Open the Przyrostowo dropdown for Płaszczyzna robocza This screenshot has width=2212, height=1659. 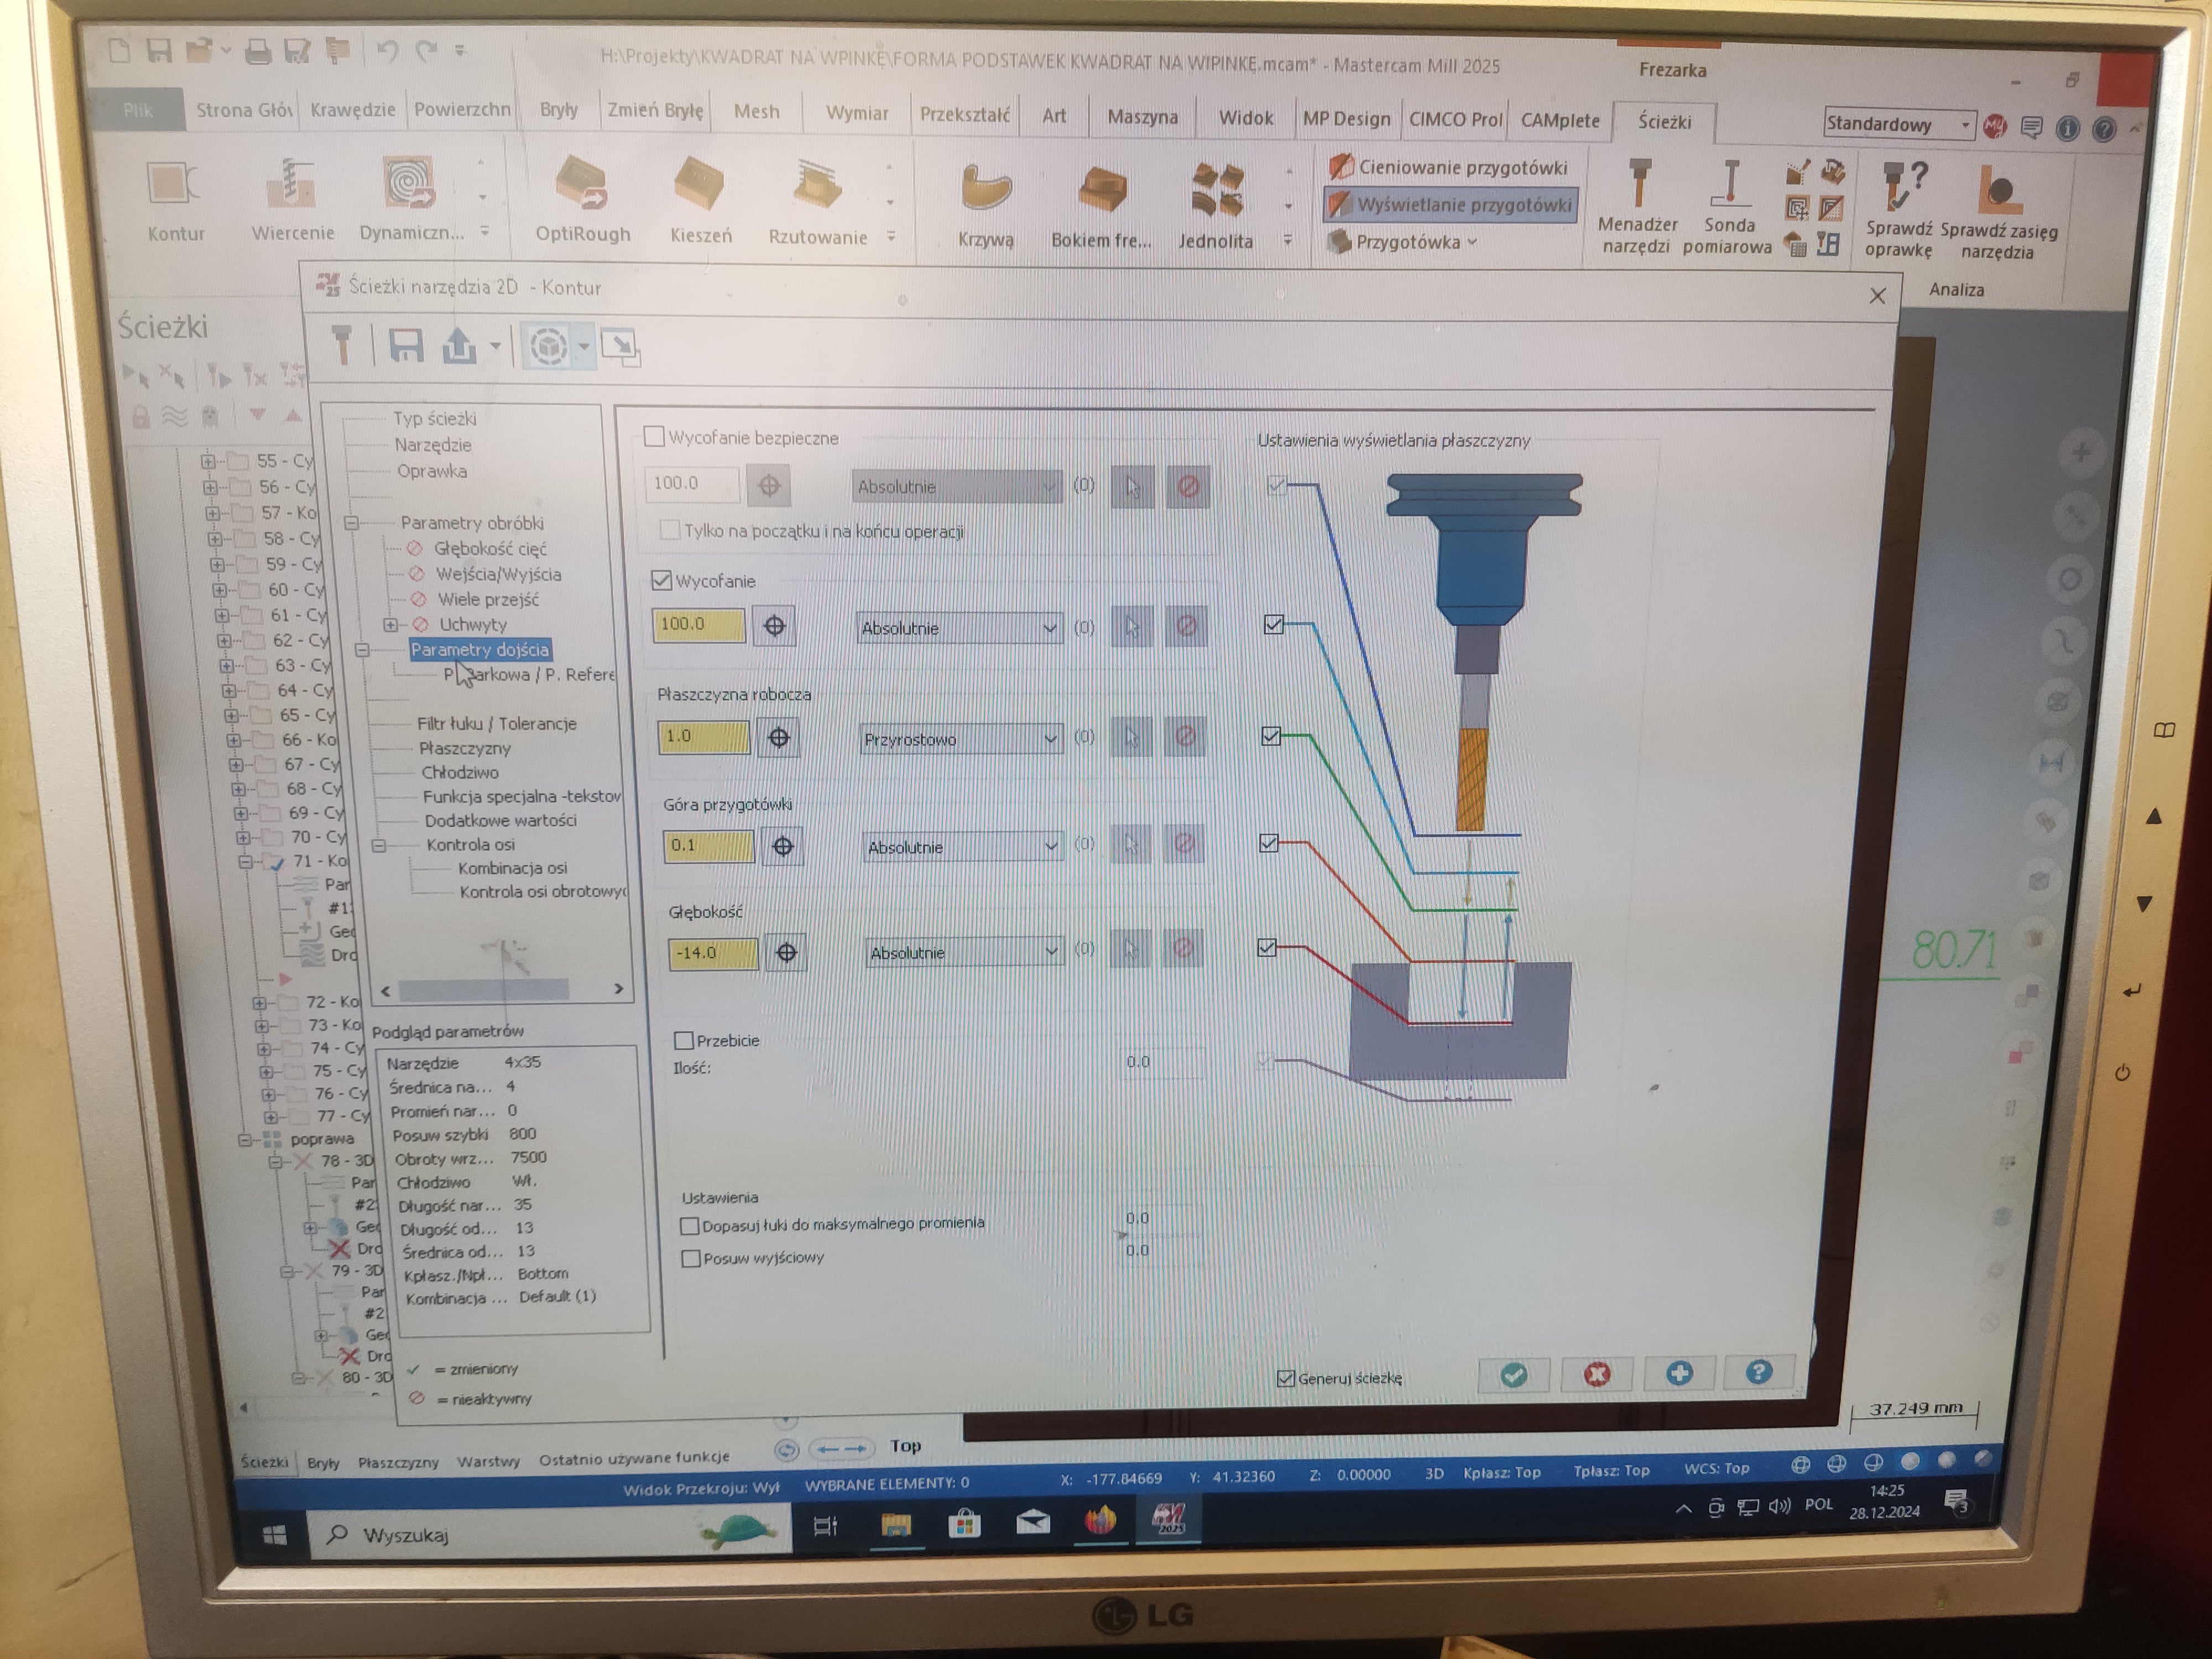click(x=959, y=739)
